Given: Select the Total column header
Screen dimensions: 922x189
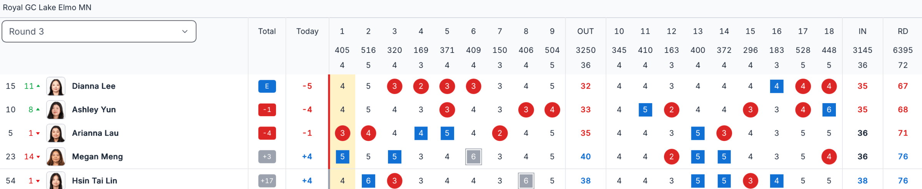Looking at the screenshot, I should click(x=267, y=31).
